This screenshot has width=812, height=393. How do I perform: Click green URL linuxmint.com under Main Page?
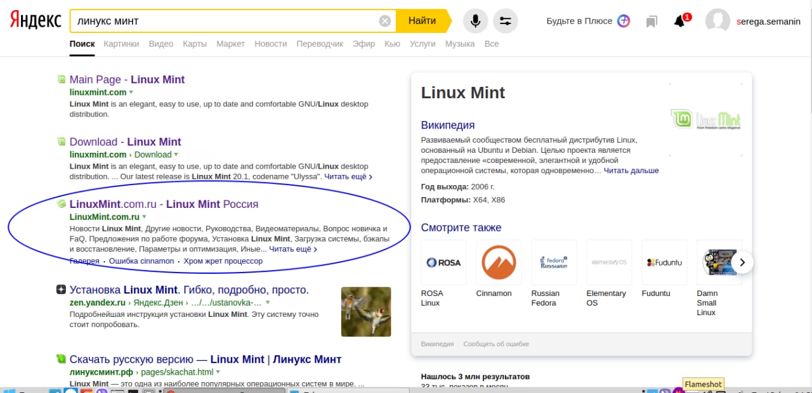point(98,93)
